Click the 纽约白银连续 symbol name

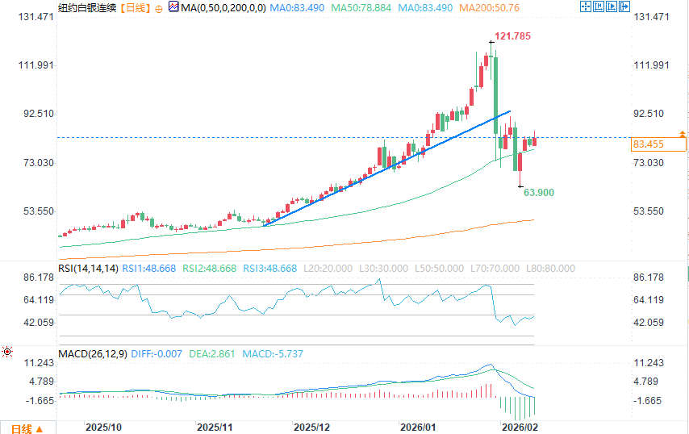(87, 8)
